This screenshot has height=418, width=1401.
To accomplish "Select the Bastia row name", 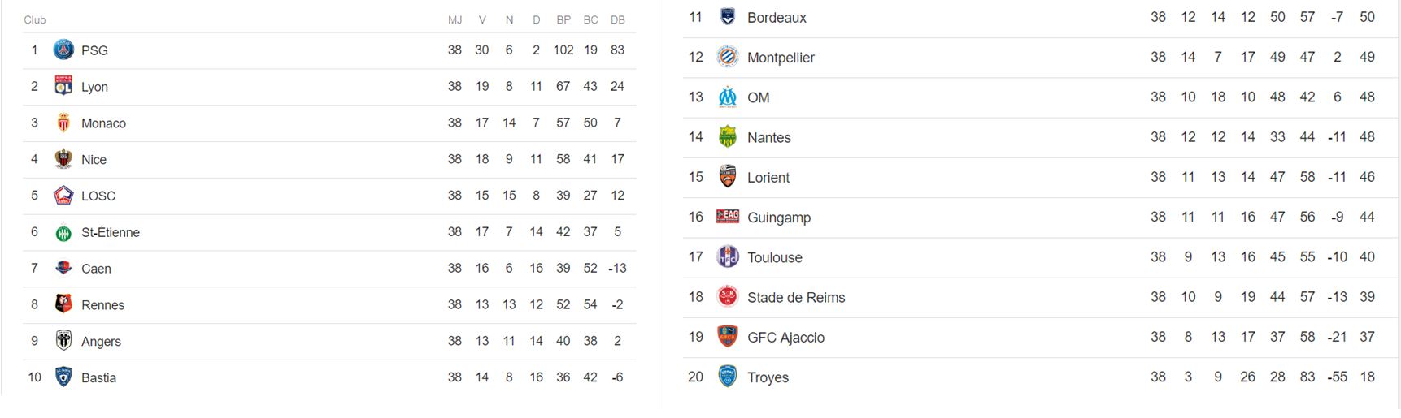I will [x=98, y=377].
